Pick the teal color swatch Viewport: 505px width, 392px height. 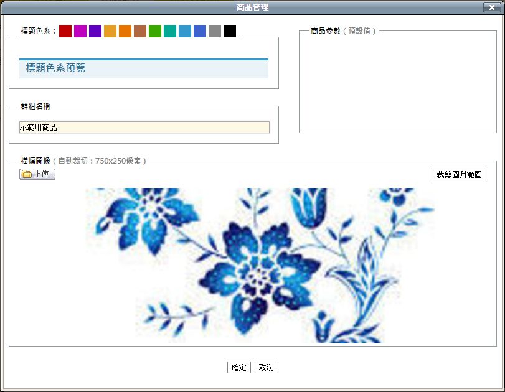170,31
